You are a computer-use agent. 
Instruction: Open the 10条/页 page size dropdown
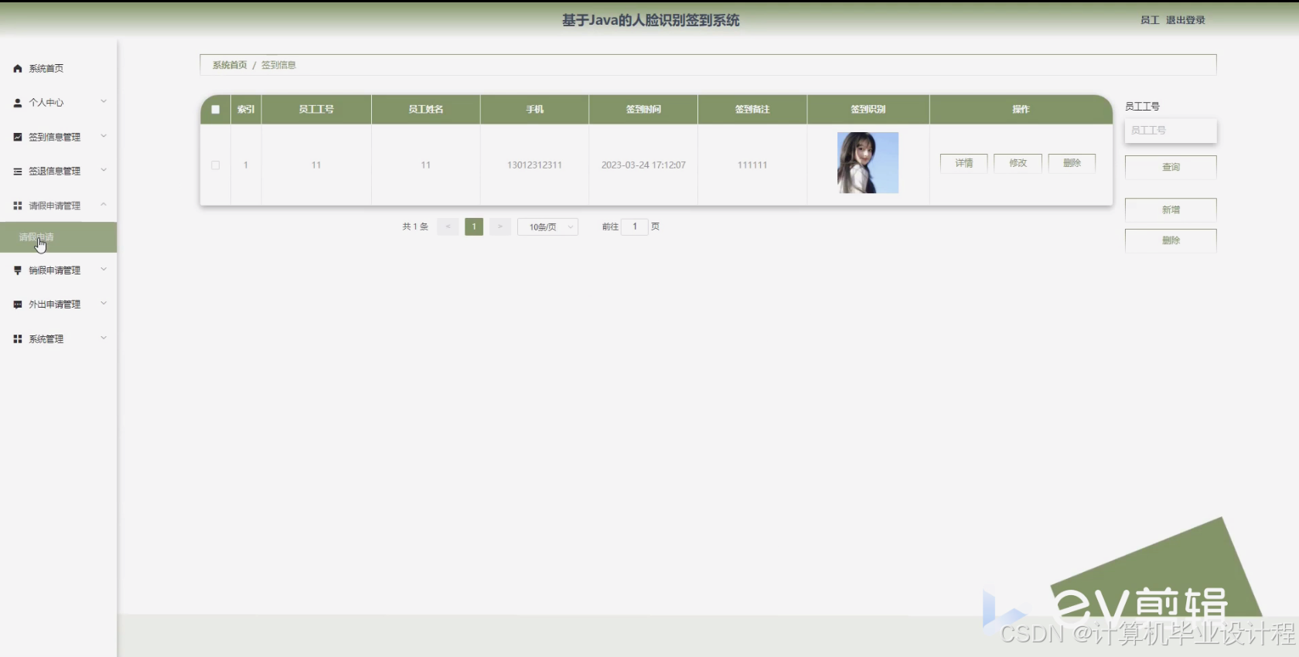coord(548,227)
